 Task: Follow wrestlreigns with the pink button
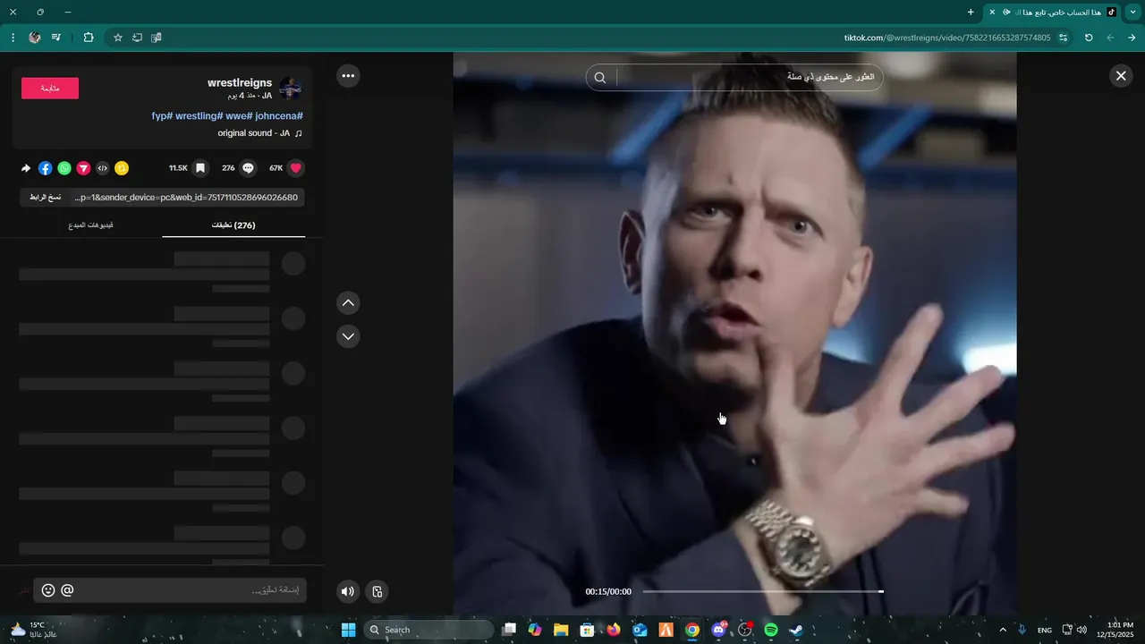click(x=50, y=89)
